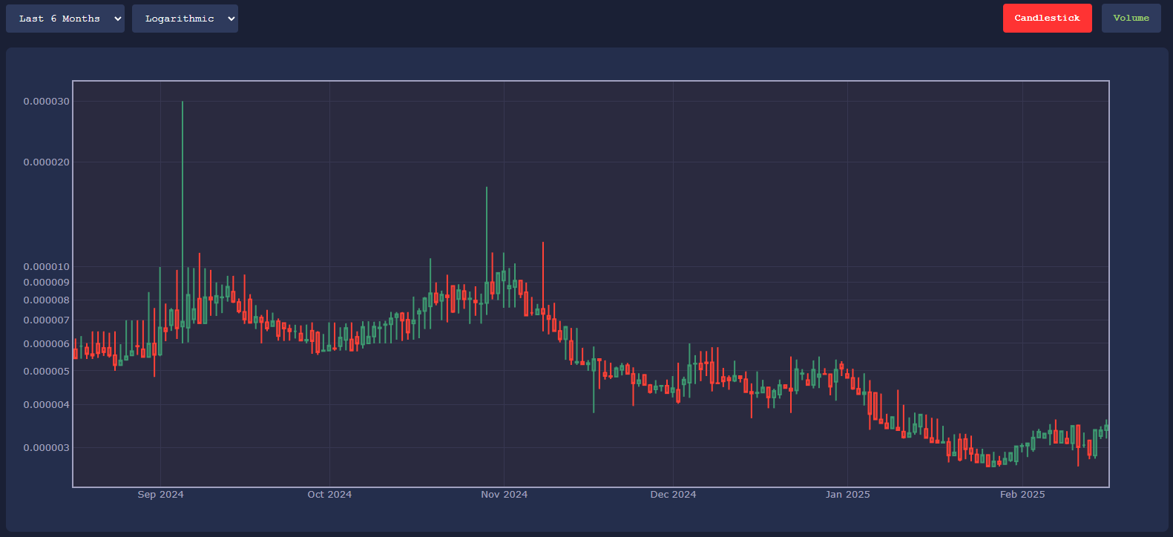Open the Last 6 Months time range dropdown
The width and height of the screenshot is (1173, 537).
[65, 19]
